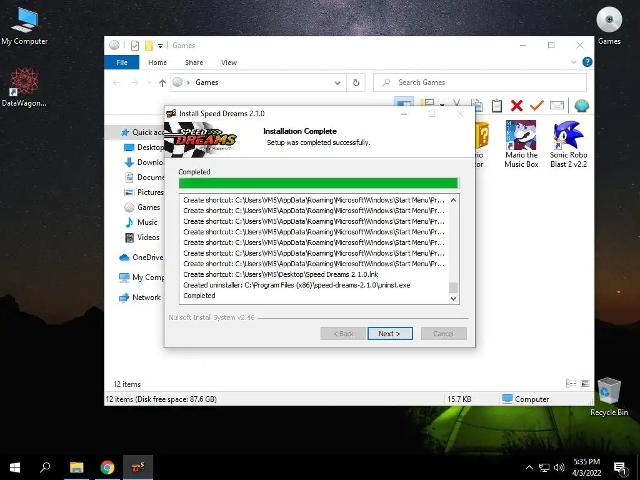This screenshot has height=480, width=640.
Task: Open the volume speaker tray icon
Action: (559, 467)
